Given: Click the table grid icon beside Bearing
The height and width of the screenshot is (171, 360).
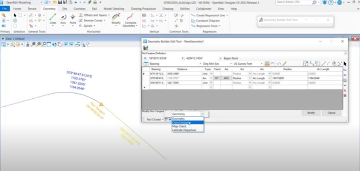Looking at the screenshot, I should (x=146, y=64).
